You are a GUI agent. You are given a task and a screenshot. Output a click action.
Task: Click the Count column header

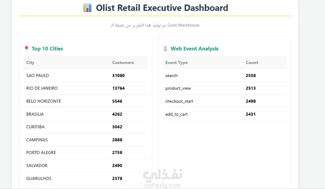click(x=252, y=62)
